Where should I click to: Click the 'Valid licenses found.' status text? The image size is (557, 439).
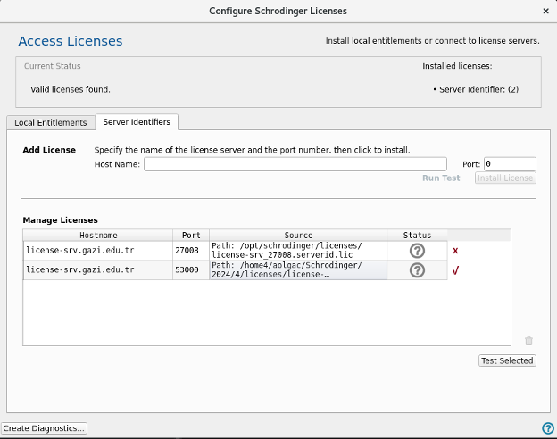click(71, 89)
